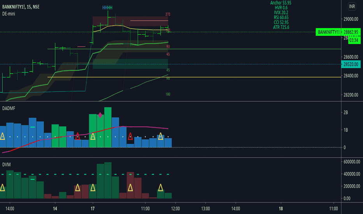363x214 pixels.
Task: Click the yellow triangle after the 14 date in DVM
Action: pos(78,188)
